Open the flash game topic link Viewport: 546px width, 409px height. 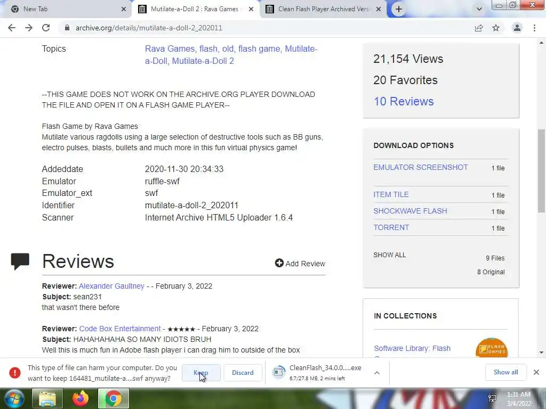[x=259, y=48]
